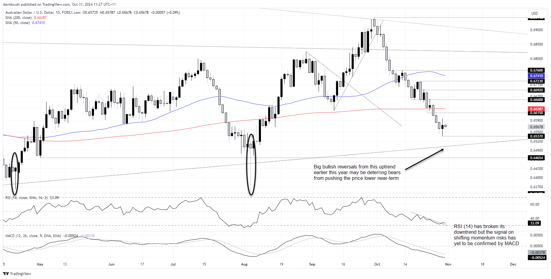Click the TradingView wordmark at bottom left

tap(20, 274)
